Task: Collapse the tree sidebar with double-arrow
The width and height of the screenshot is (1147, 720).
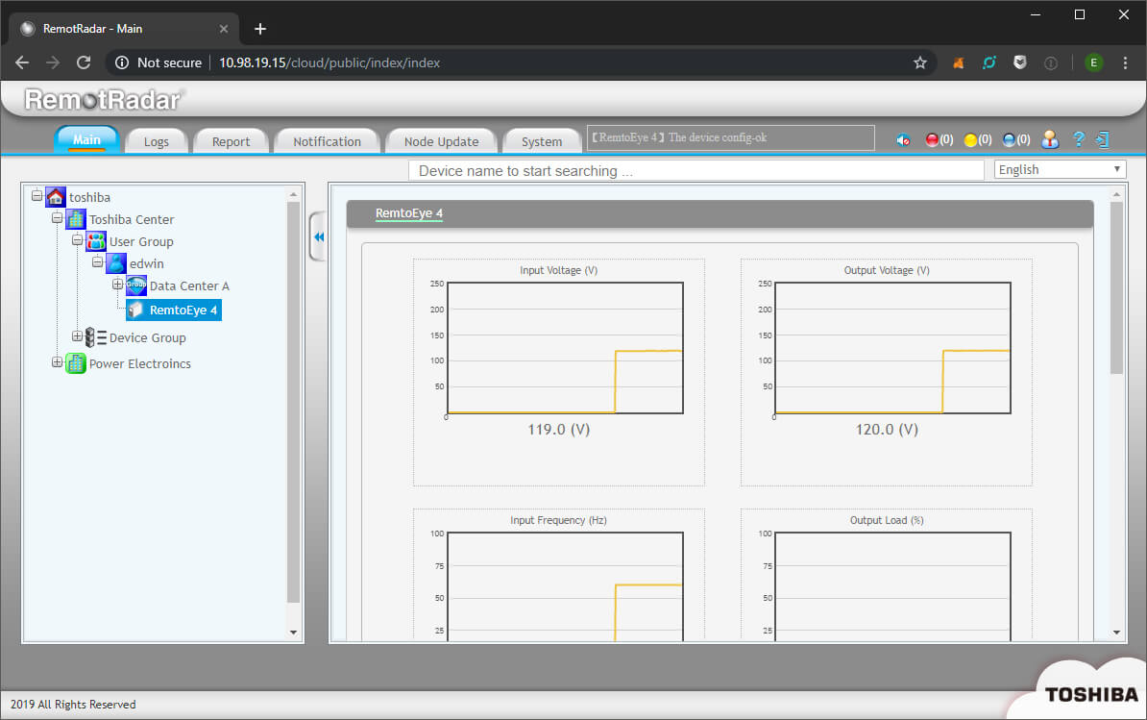Action: click(x=319, y=236)
